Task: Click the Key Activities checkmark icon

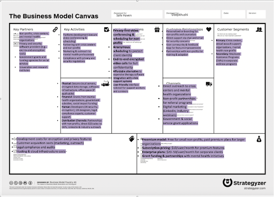Action: (106, 29)
